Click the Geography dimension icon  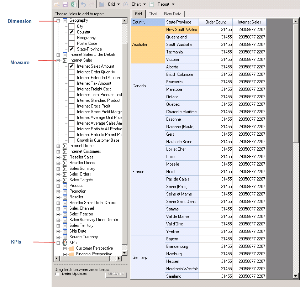[65, 21]
